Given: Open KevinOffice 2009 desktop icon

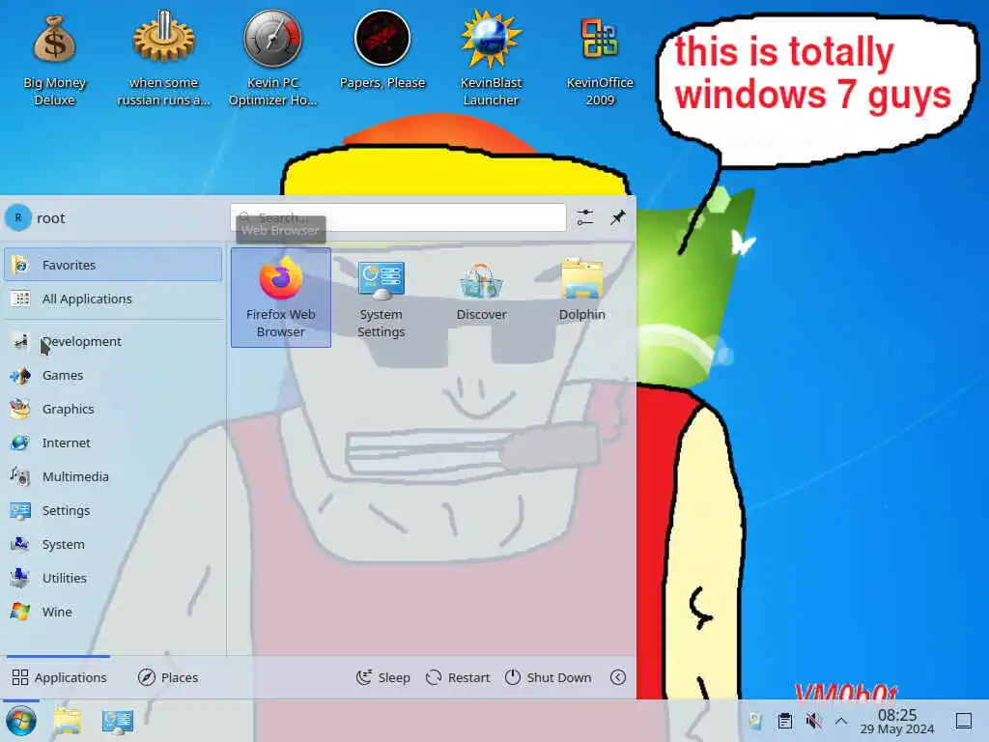Looking at the screenshot, I should 600,60.
